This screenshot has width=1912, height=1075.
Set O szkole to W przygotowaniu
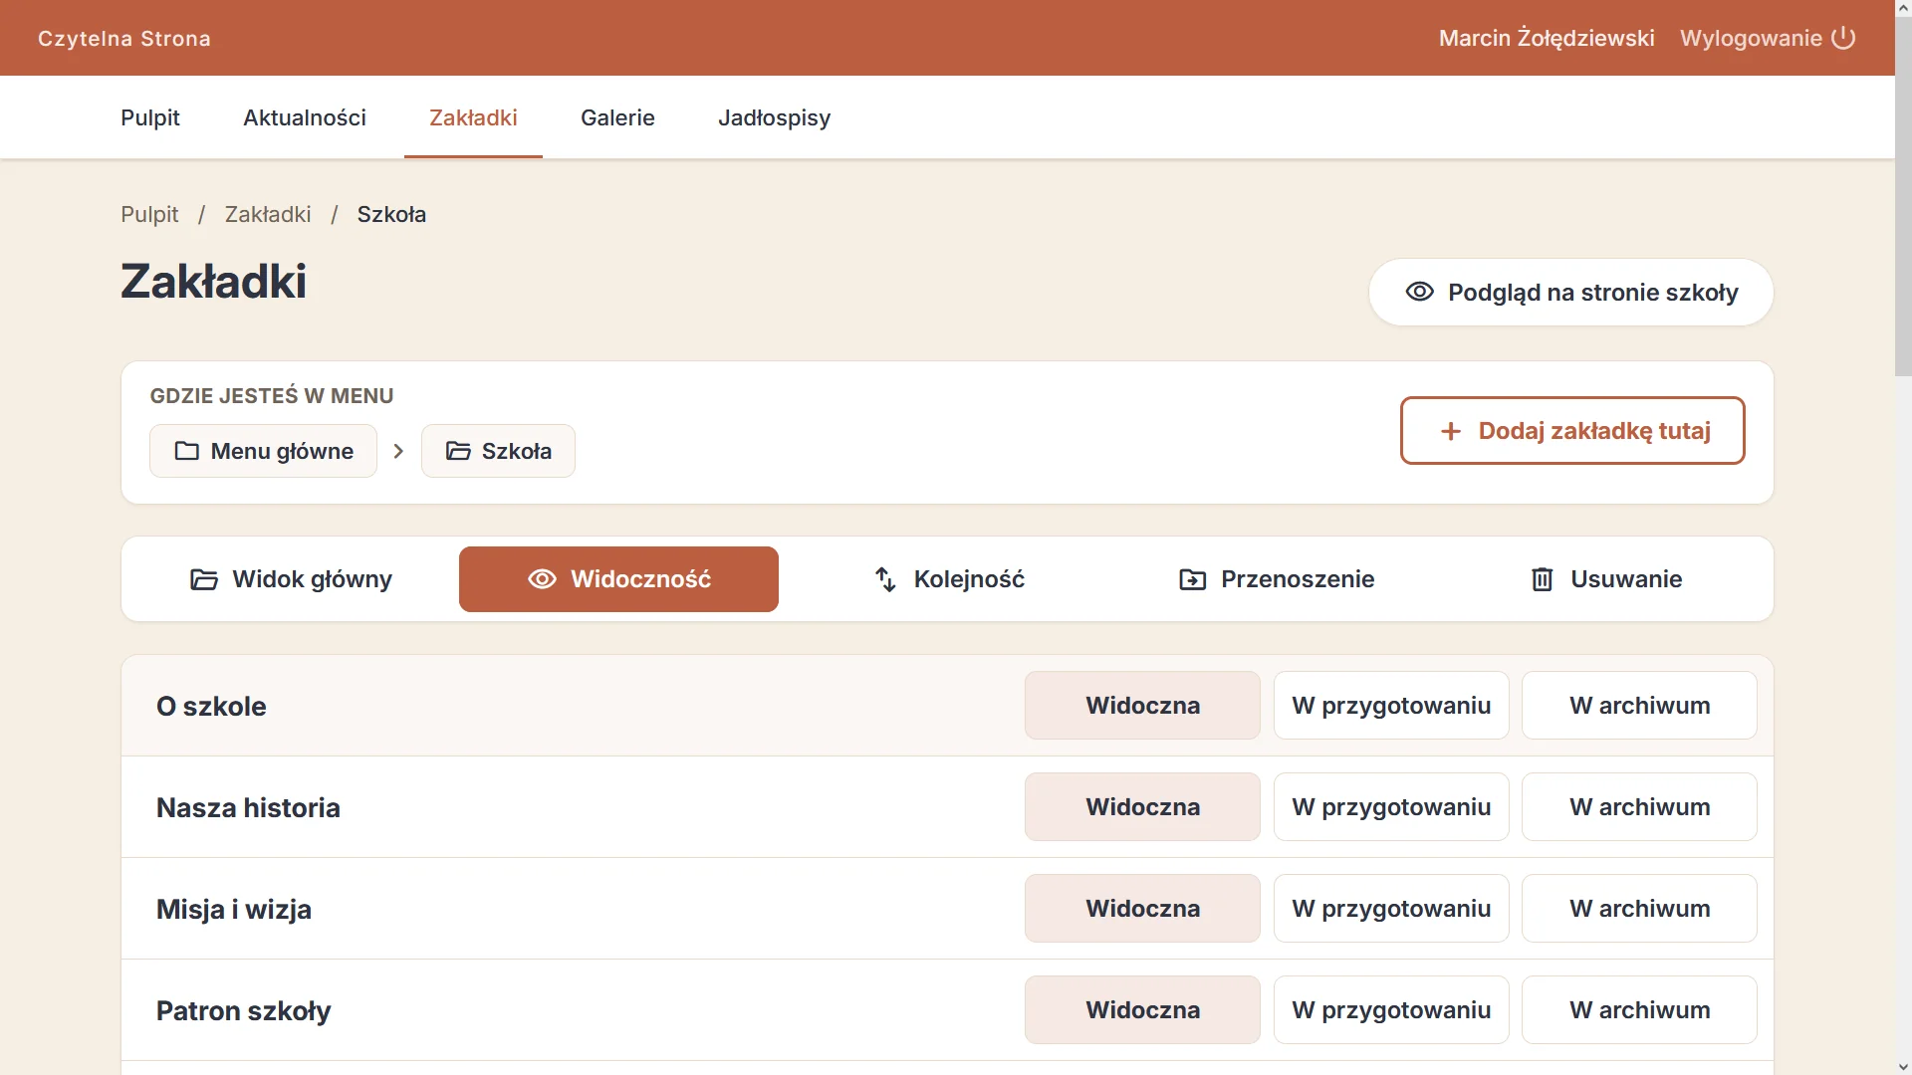1391,706
